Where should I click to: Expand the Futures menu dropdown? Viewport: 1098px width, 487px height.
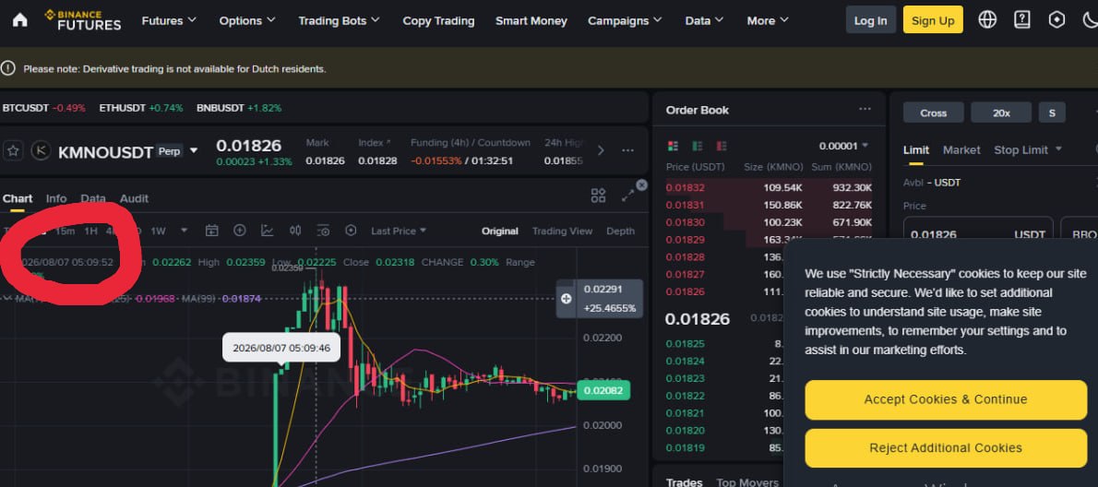169,20
